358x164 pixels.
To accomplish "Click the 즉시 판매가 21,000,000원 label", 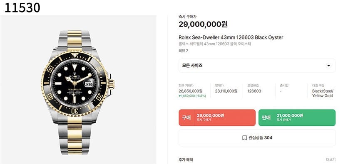I will click(290, 117).
